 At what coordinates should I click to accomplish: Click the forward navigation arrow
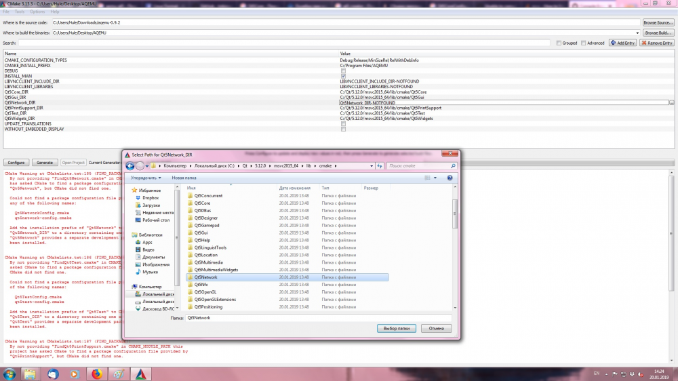[x=140, y=165]
